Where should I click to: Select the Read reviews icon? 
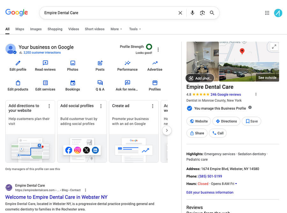tap(45, 64)
